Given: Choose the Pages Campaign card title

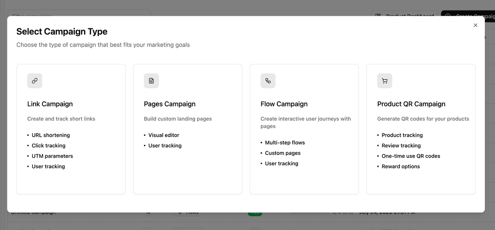Looking at the screenshot, I should tap(170, 104).
